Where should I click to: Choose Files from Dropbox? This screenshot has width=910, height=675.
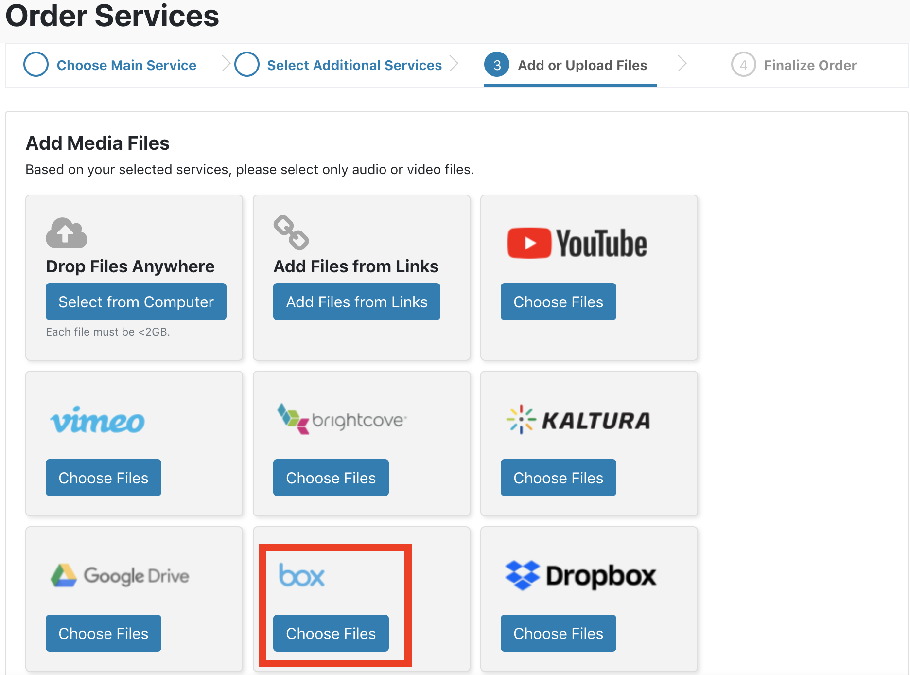tap(559, 633)
